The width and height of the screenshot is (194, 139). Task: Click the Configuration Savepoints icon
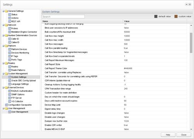point(6,105)
